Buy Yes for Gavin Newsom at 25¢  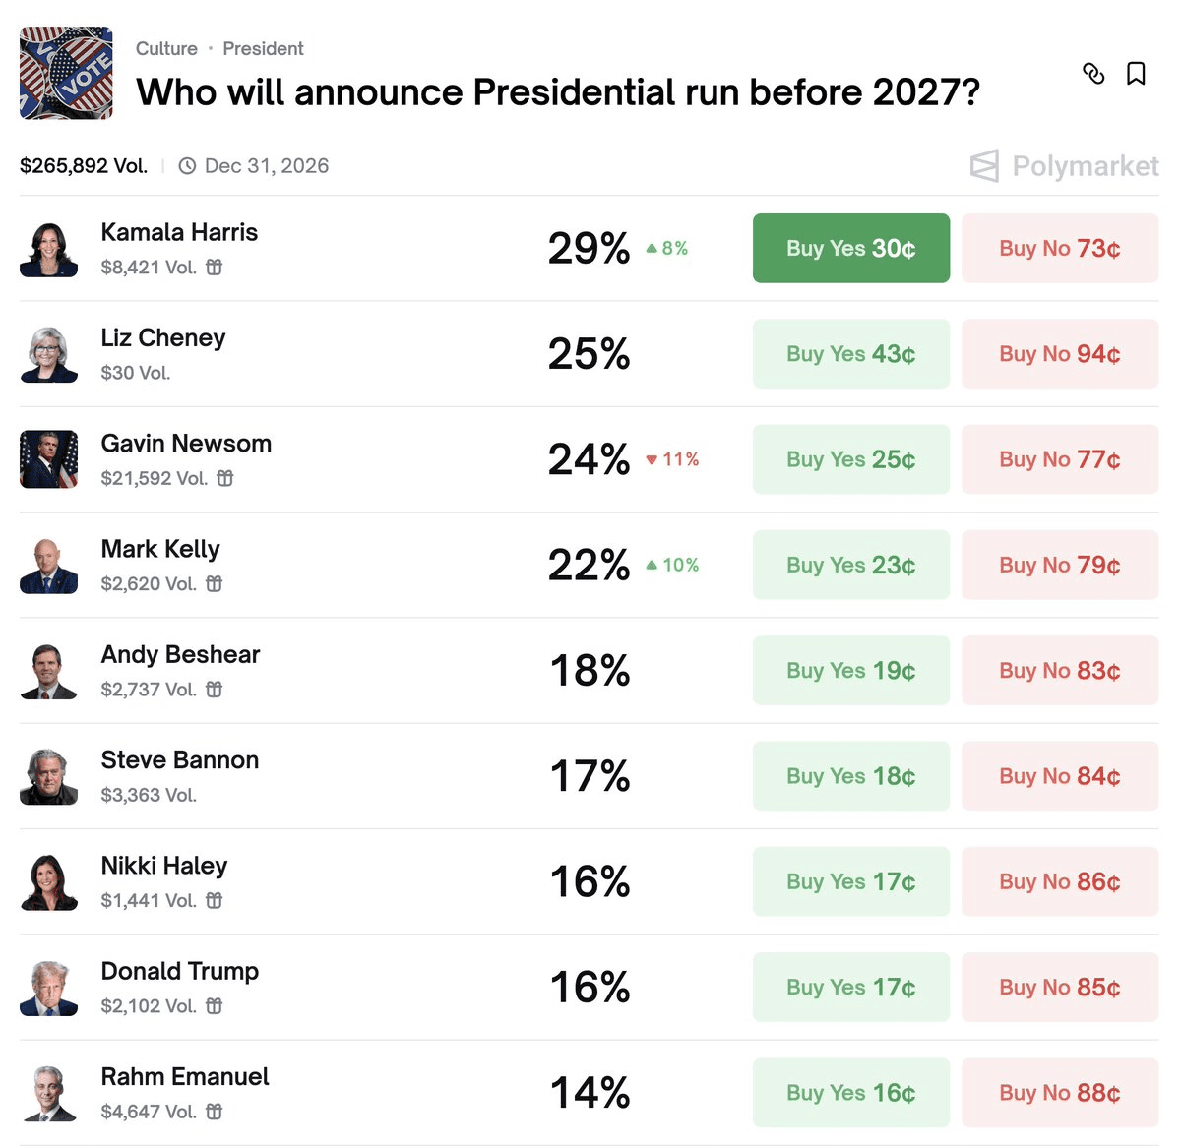850,459
